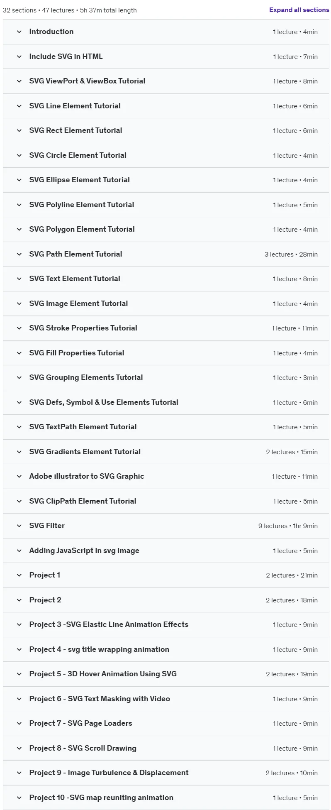This screenshot has width=331, height=810.
Task: Open SVG Text Element Tutorial title
Action: point(75,279)
